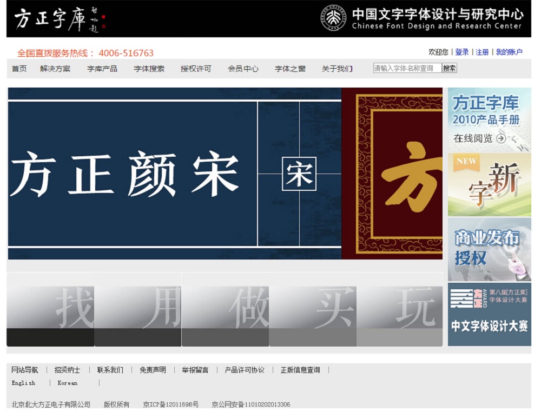Click 中国文字字体设计与研究中心 header title

(438, 15)
